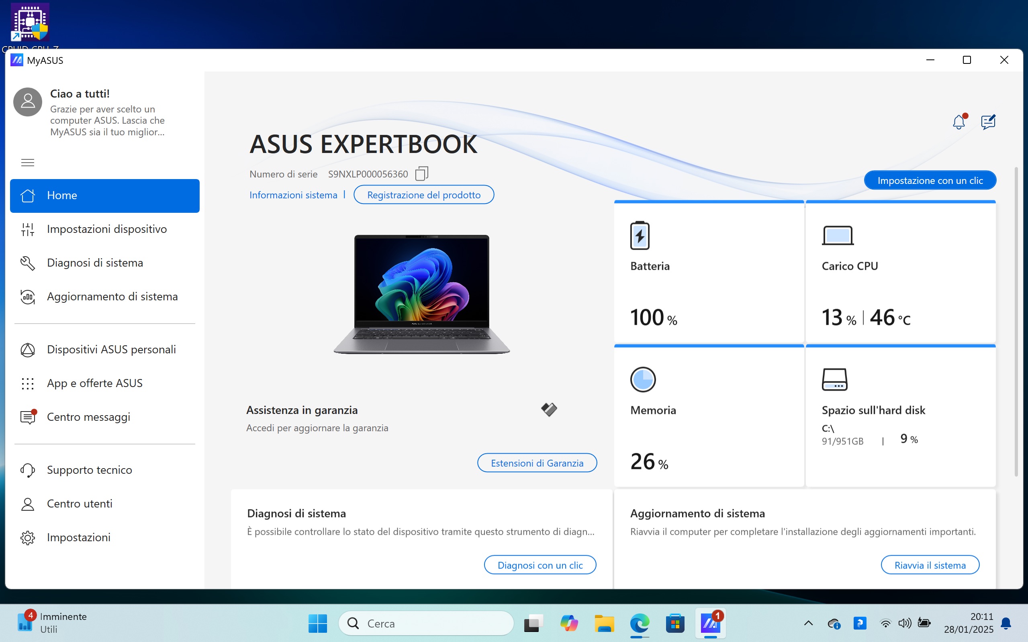Collapse the sidebar with the hamburger menu icon
This screenshot has width=1028, height=642.
coord(28,163)
